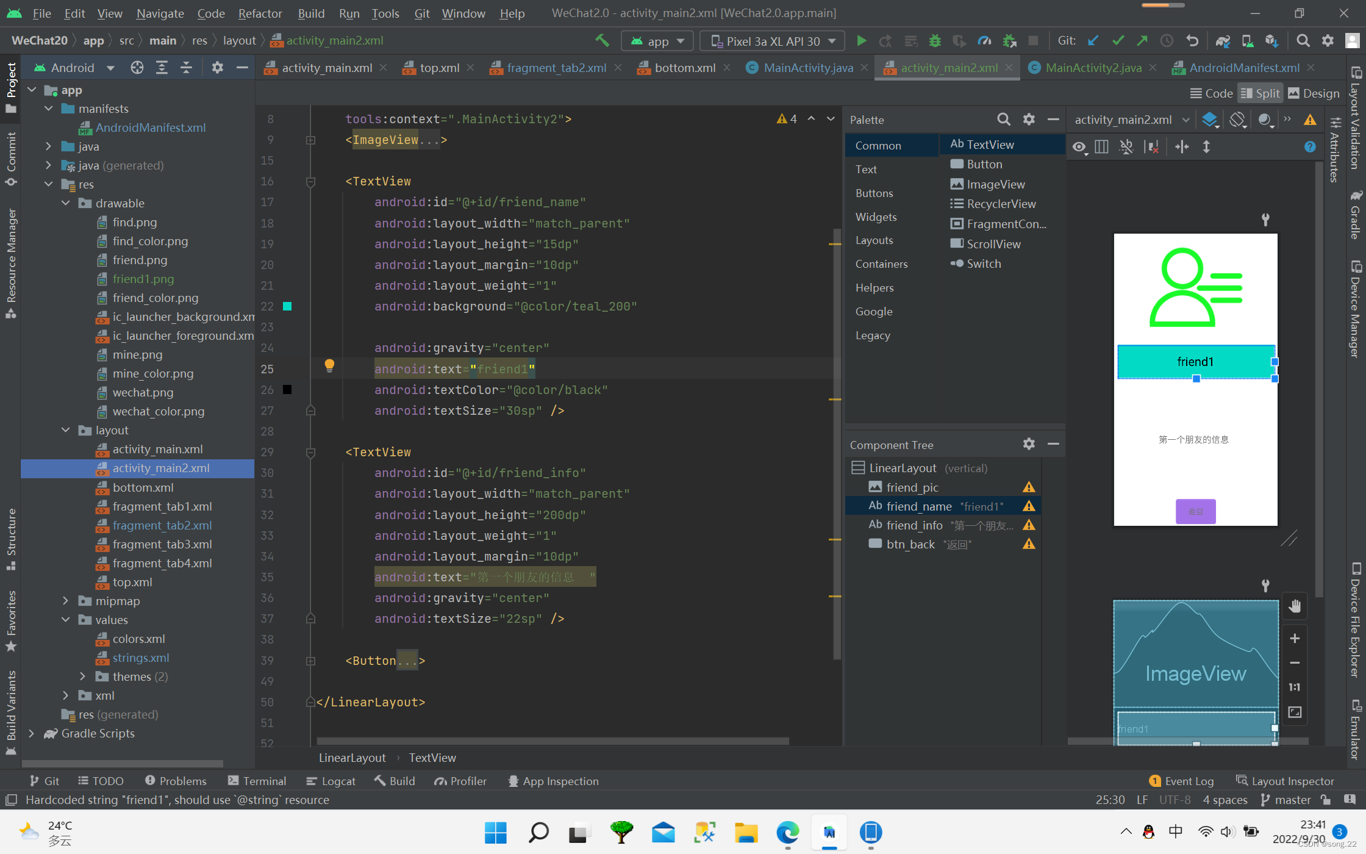
Task: Switch to AndroidManifest.xml tab
Action: pyautogui.click(x=1244, y=68)
